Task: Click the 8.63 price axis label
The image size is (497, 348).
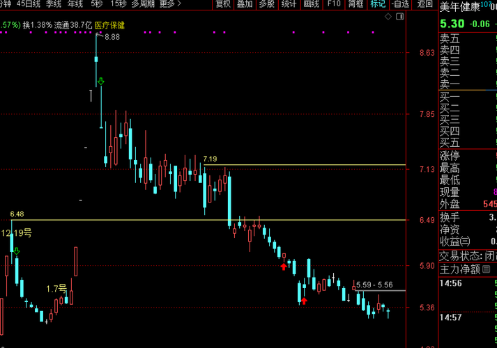Action: point(427,53)
